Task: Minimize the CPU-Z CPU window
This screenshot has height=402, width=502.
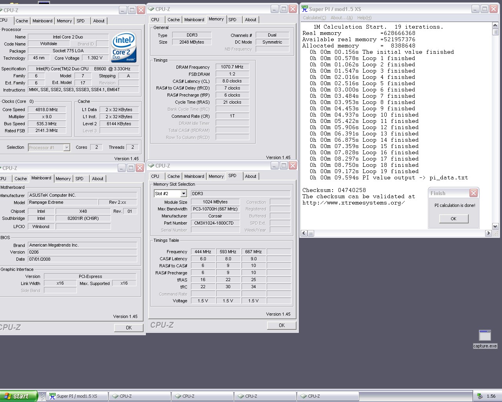Action: coord(123,10)
